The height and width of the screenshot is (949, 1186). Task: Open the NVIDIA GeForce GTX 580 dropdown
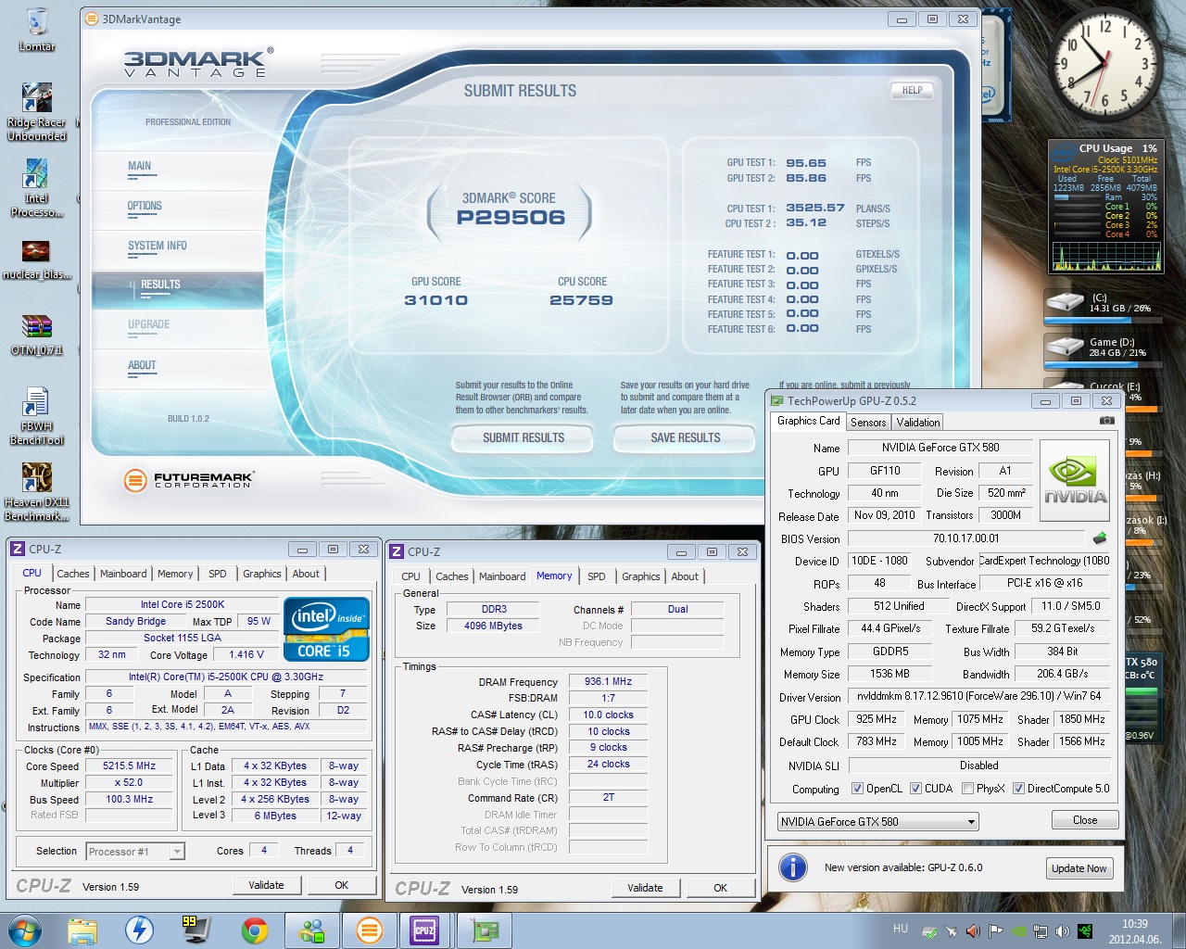click(x=877, y=821)
